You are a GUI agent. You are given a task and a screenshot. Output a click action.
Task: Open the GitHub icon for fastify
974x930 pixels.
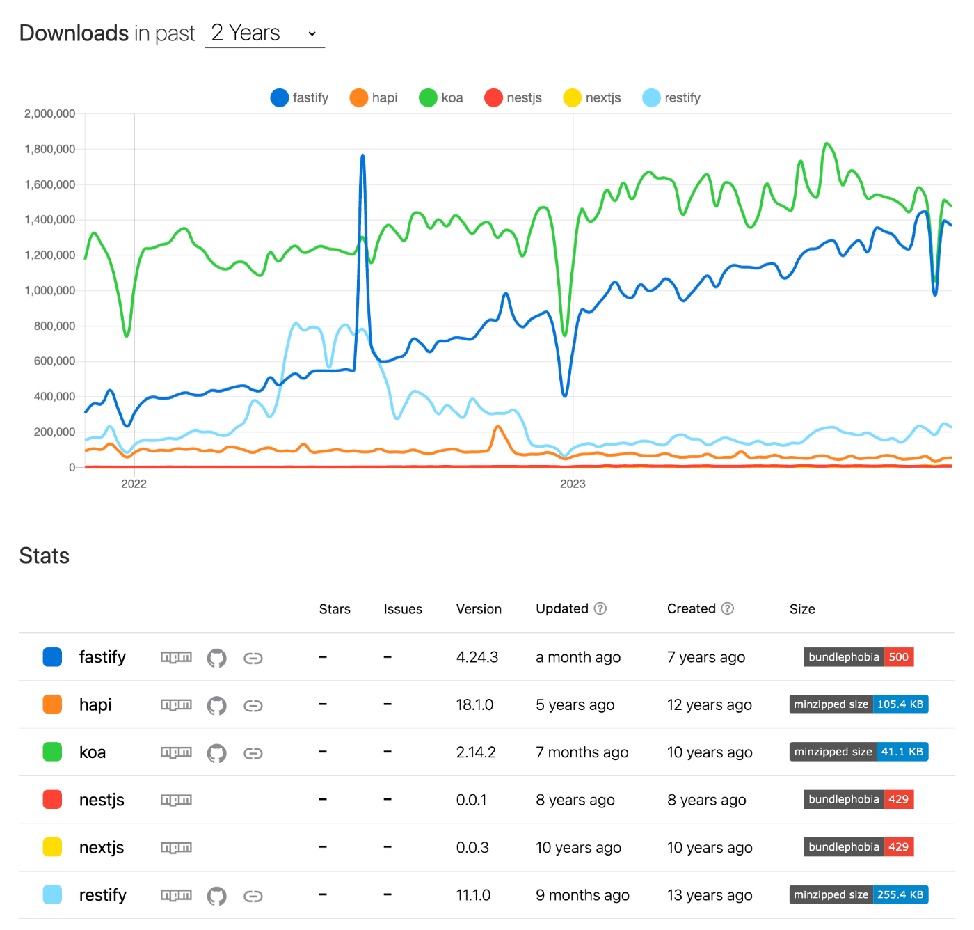point(217,658)
